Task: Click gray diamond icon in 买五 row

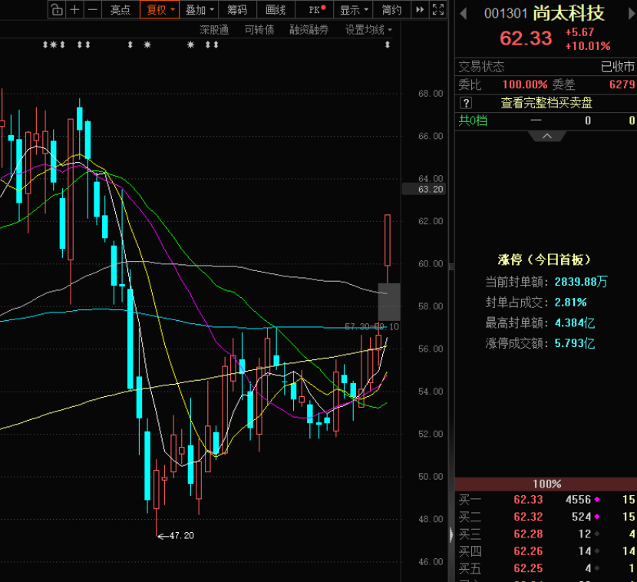Action: (597, 568)
